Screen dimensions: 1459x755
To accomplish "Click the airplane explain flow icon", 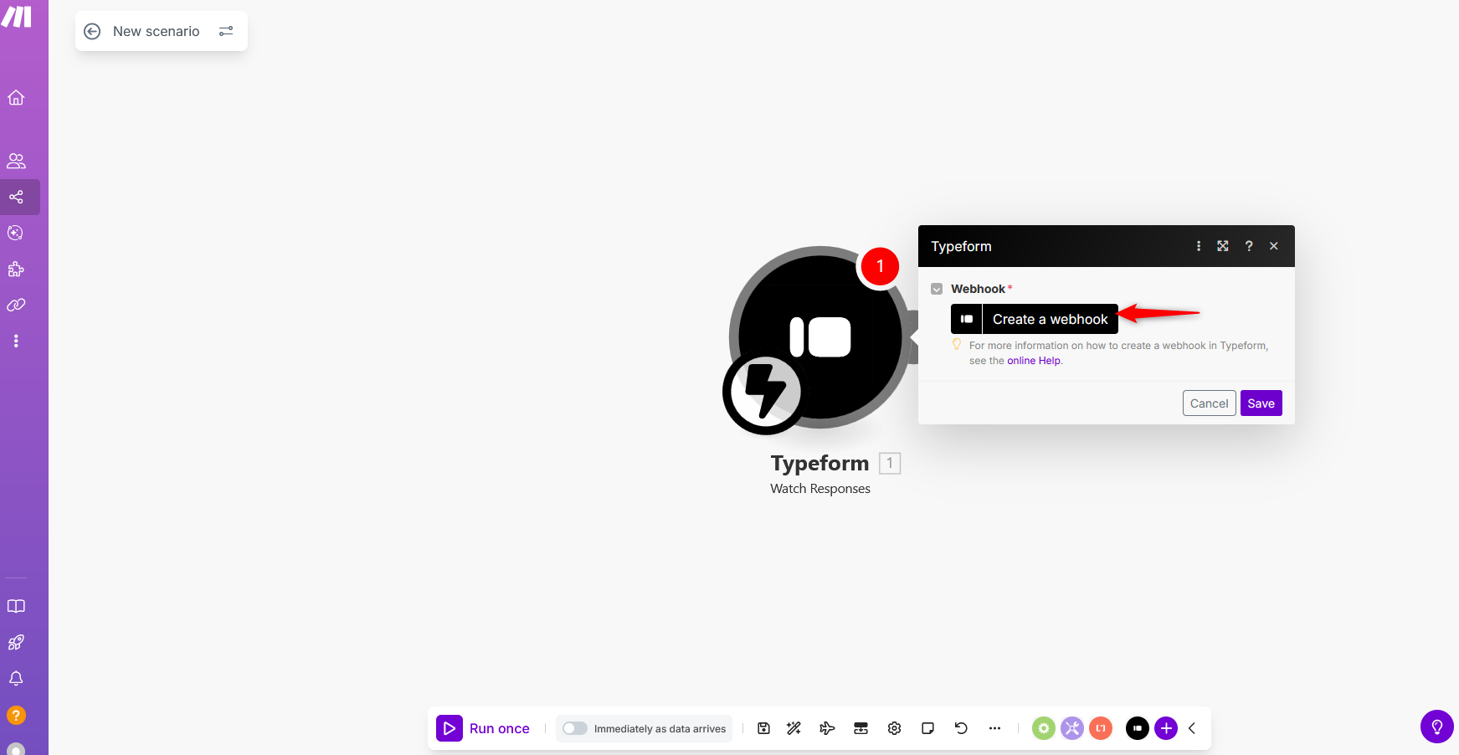I will click(827, 728).
